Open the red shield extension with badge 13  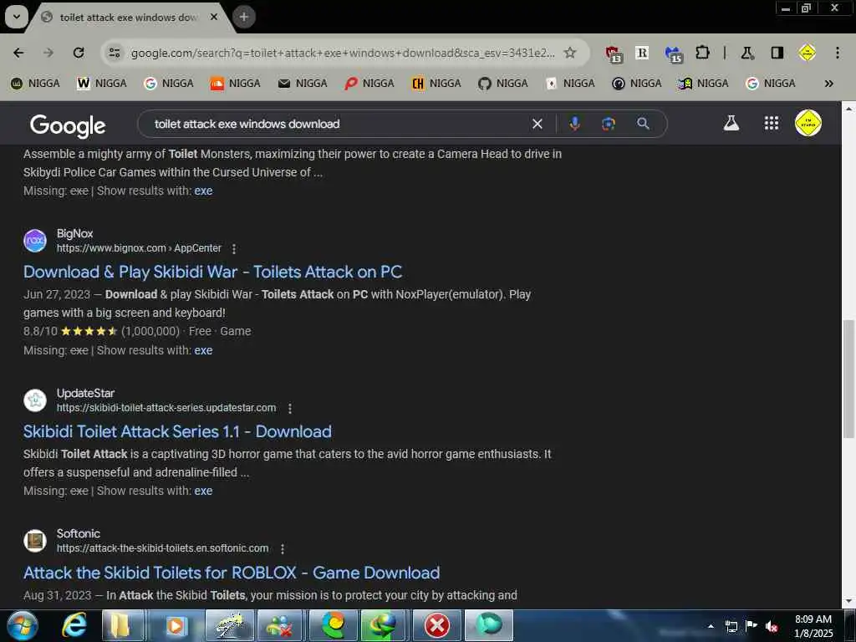tap(613, 53)
